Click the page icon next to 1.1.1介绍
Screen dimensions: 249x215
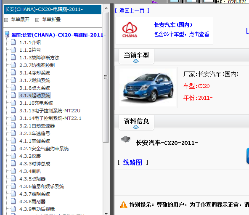pyautogui.click(x=13, y=42)
